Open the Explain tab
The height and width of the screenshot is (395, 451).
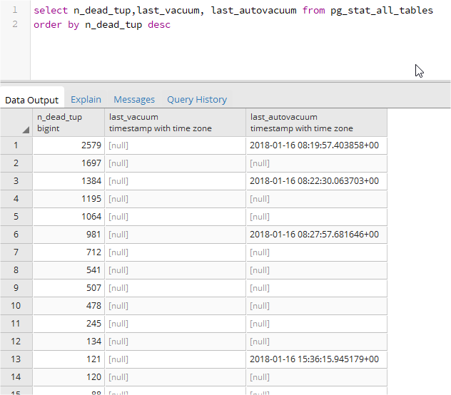click(x=86, y=100)
